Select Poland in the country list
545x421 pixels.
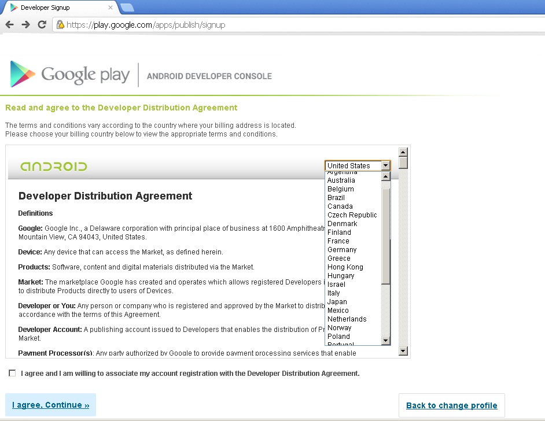point(353,337)
